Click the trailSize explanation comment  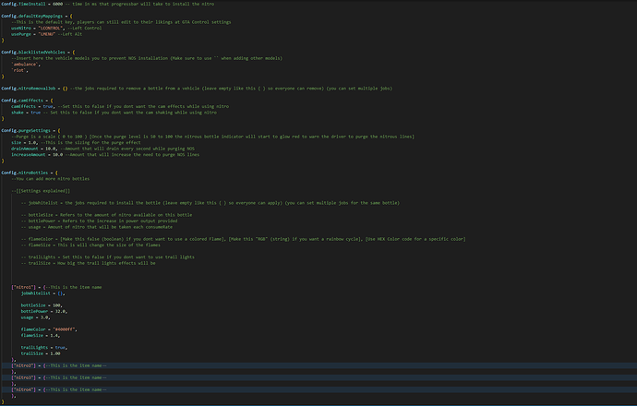pos(88,263)
